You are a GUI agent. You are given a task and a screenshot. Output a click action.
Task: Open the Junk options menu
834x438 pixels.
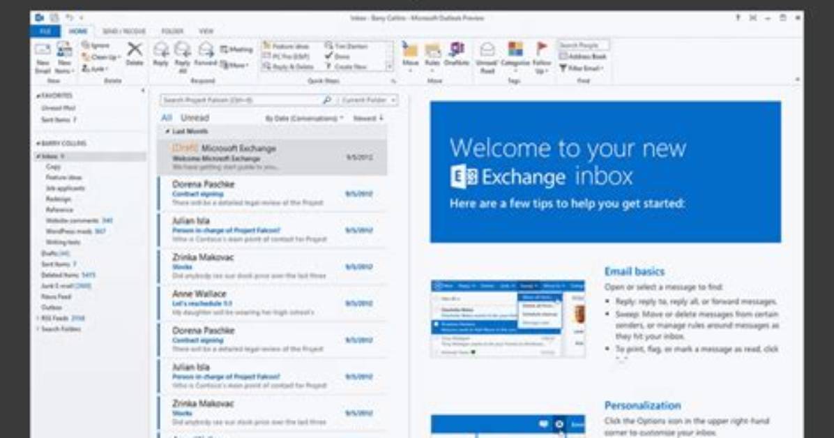(x=96, y=68)
